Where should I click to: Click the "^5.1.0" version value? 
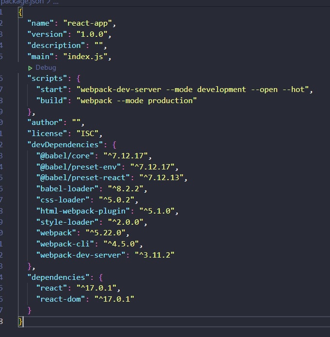157,211
